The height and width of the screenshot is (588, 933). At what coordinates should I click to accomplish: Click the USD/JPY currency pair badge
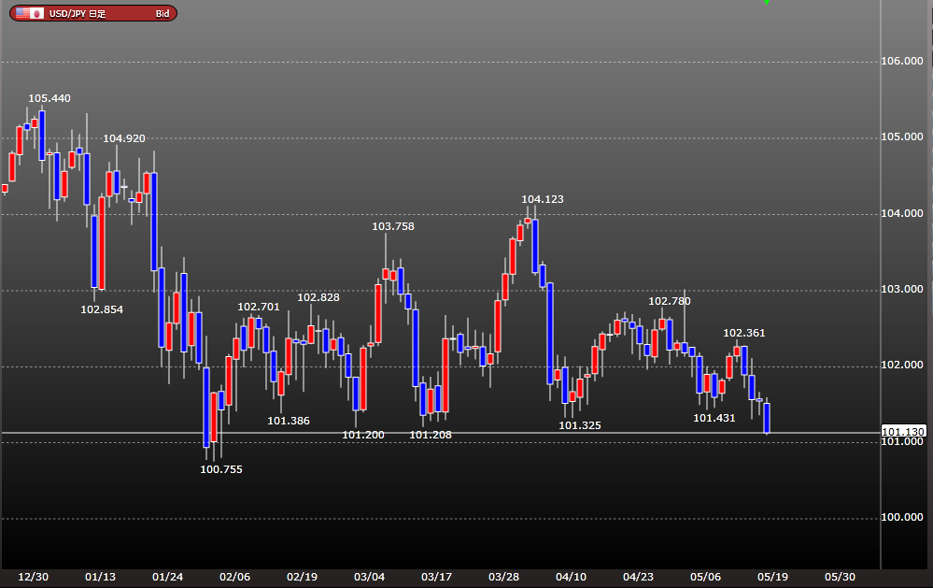[x=93, y=13]
